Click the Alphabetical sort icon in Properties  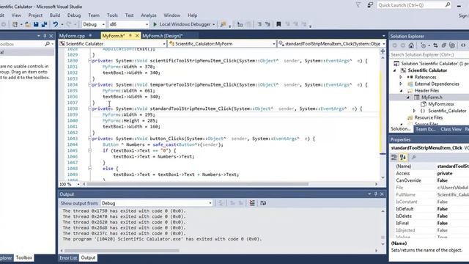click(403, 157)
